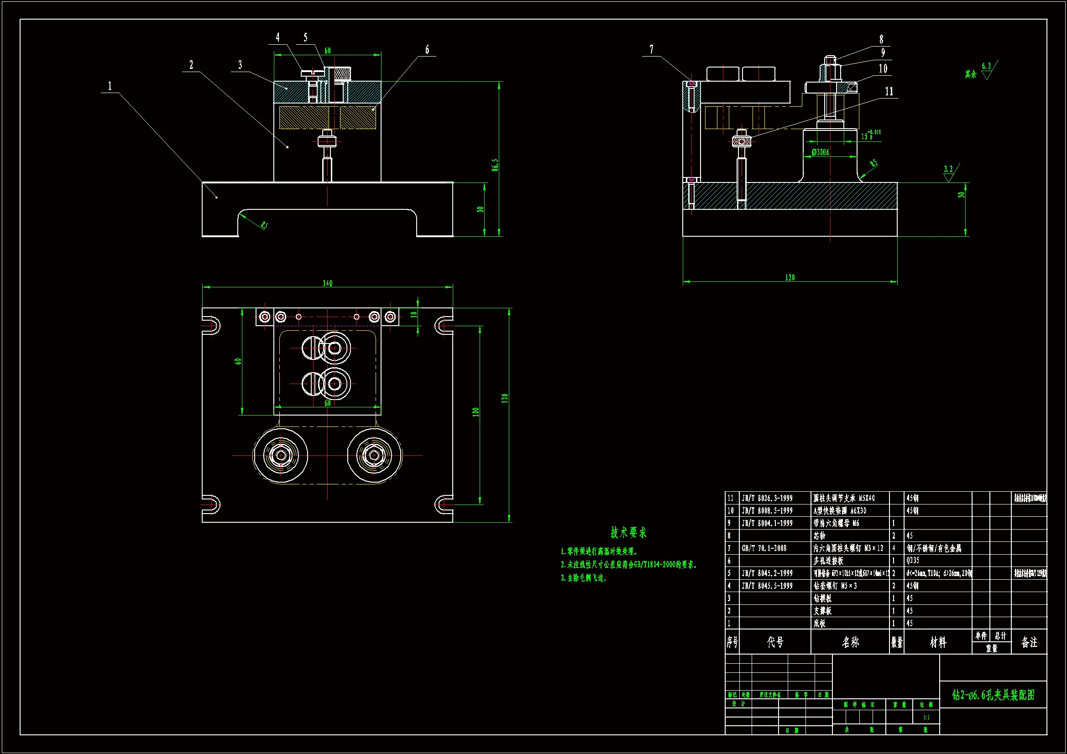
Task: Click the JB/T 8026.3-1999 parts list cell
Action: tap(767, 498)
